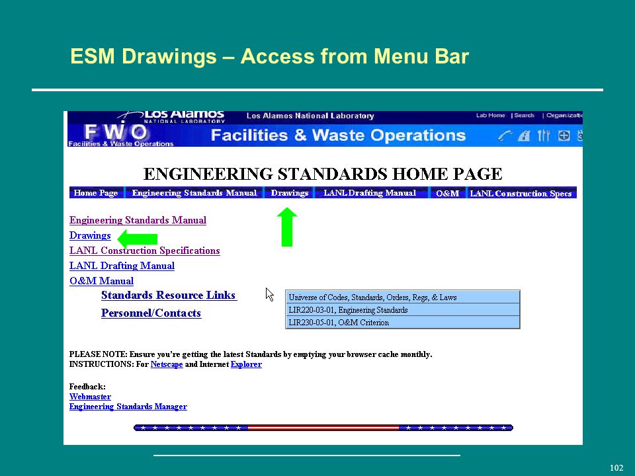This screenshot has height=476, width=635.
Task: Click the fork and knife dining icon
Action: coord(544,136)
